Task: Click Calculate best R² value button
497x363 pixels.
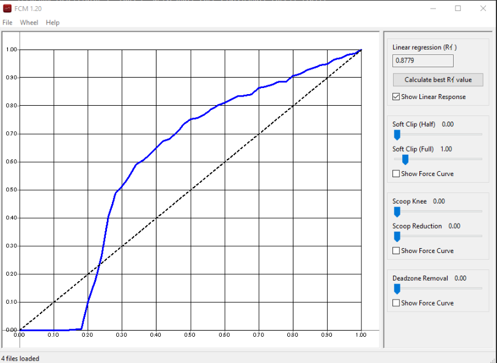Action: pyautogui.click(x=438, y=80)
